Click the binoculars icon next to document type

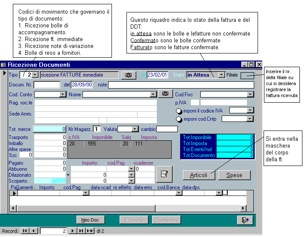(x=128, y=75)
